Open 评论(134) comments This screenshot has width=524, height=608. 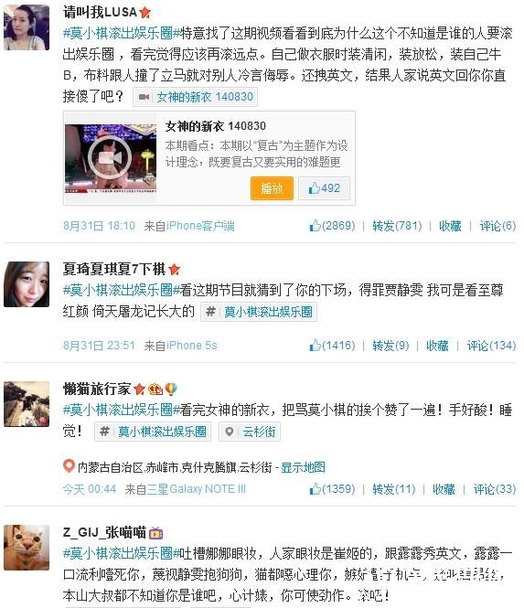coord(491,346)
